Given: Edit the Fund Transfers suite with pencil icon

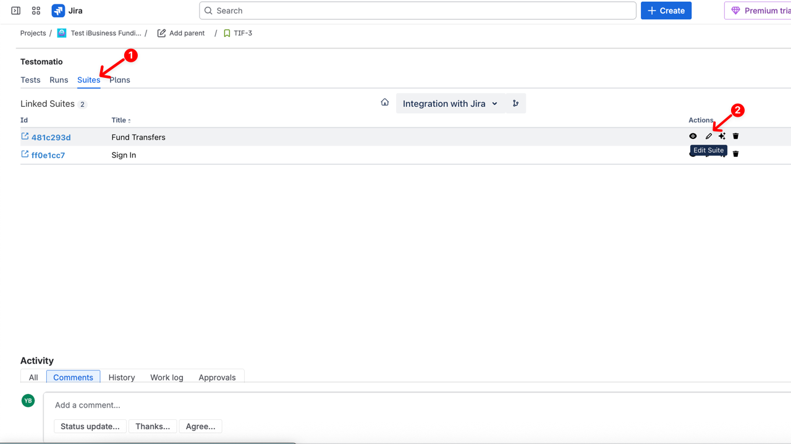Looking at the screenshot, I should (x=708, y=136).
